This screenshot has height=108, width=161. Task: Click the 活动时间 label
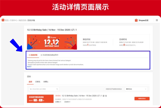pyautogui.click(x=123, y=39)
